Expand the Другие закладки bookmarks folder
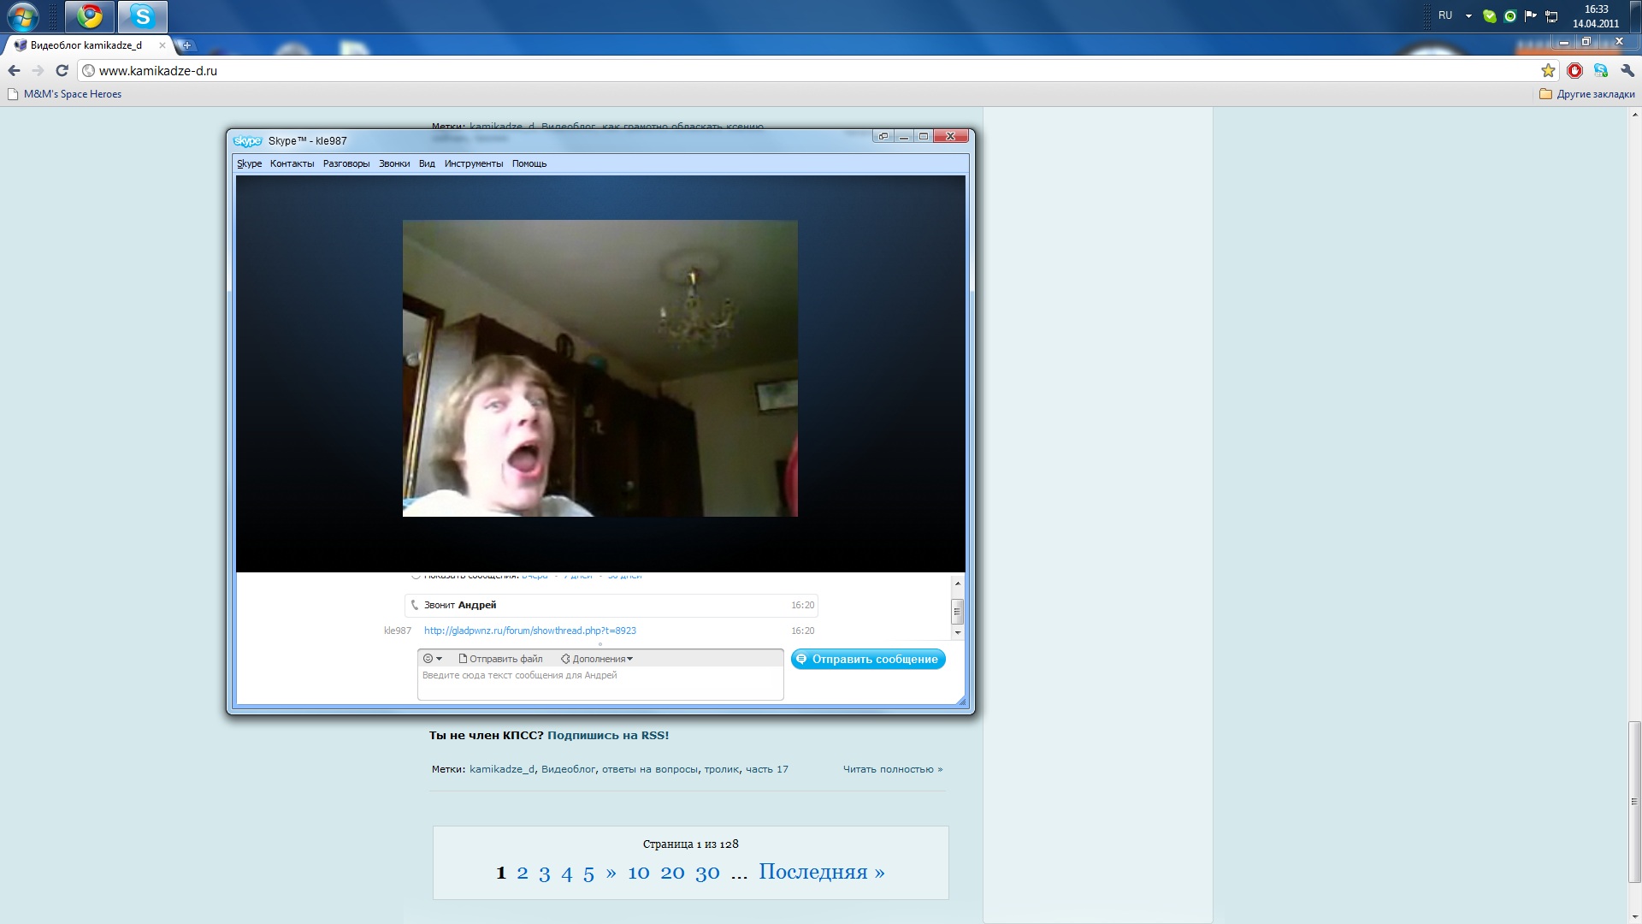This screenshot has height=924, width=1642. tap(1586, 94)
